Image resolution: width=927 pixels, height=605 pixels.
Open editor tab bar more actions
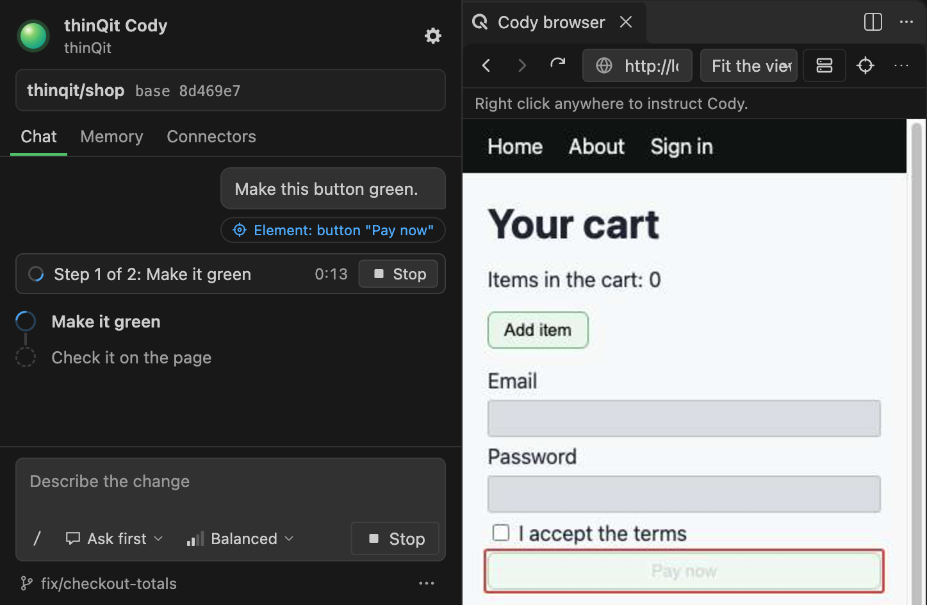pos(906,22)
